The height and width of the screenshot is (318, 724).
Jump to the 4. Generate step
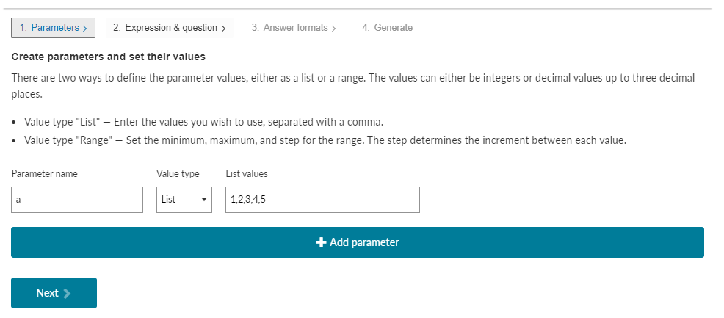(387, 28)
